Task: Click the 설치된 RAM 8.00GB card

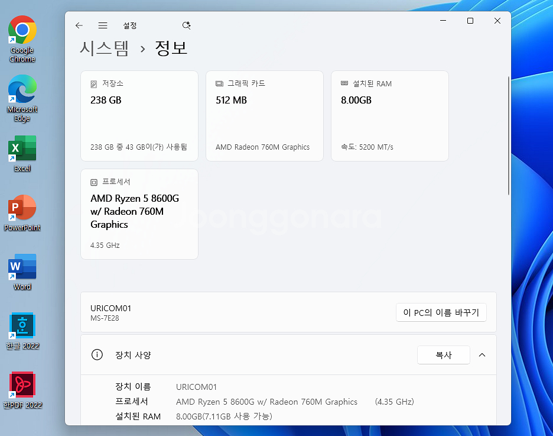Action: (390, 116)
